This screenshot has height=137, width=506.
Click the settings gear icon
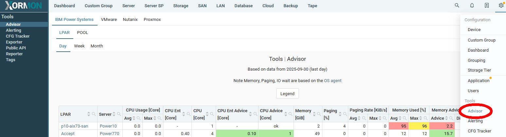tap(501, 6)
